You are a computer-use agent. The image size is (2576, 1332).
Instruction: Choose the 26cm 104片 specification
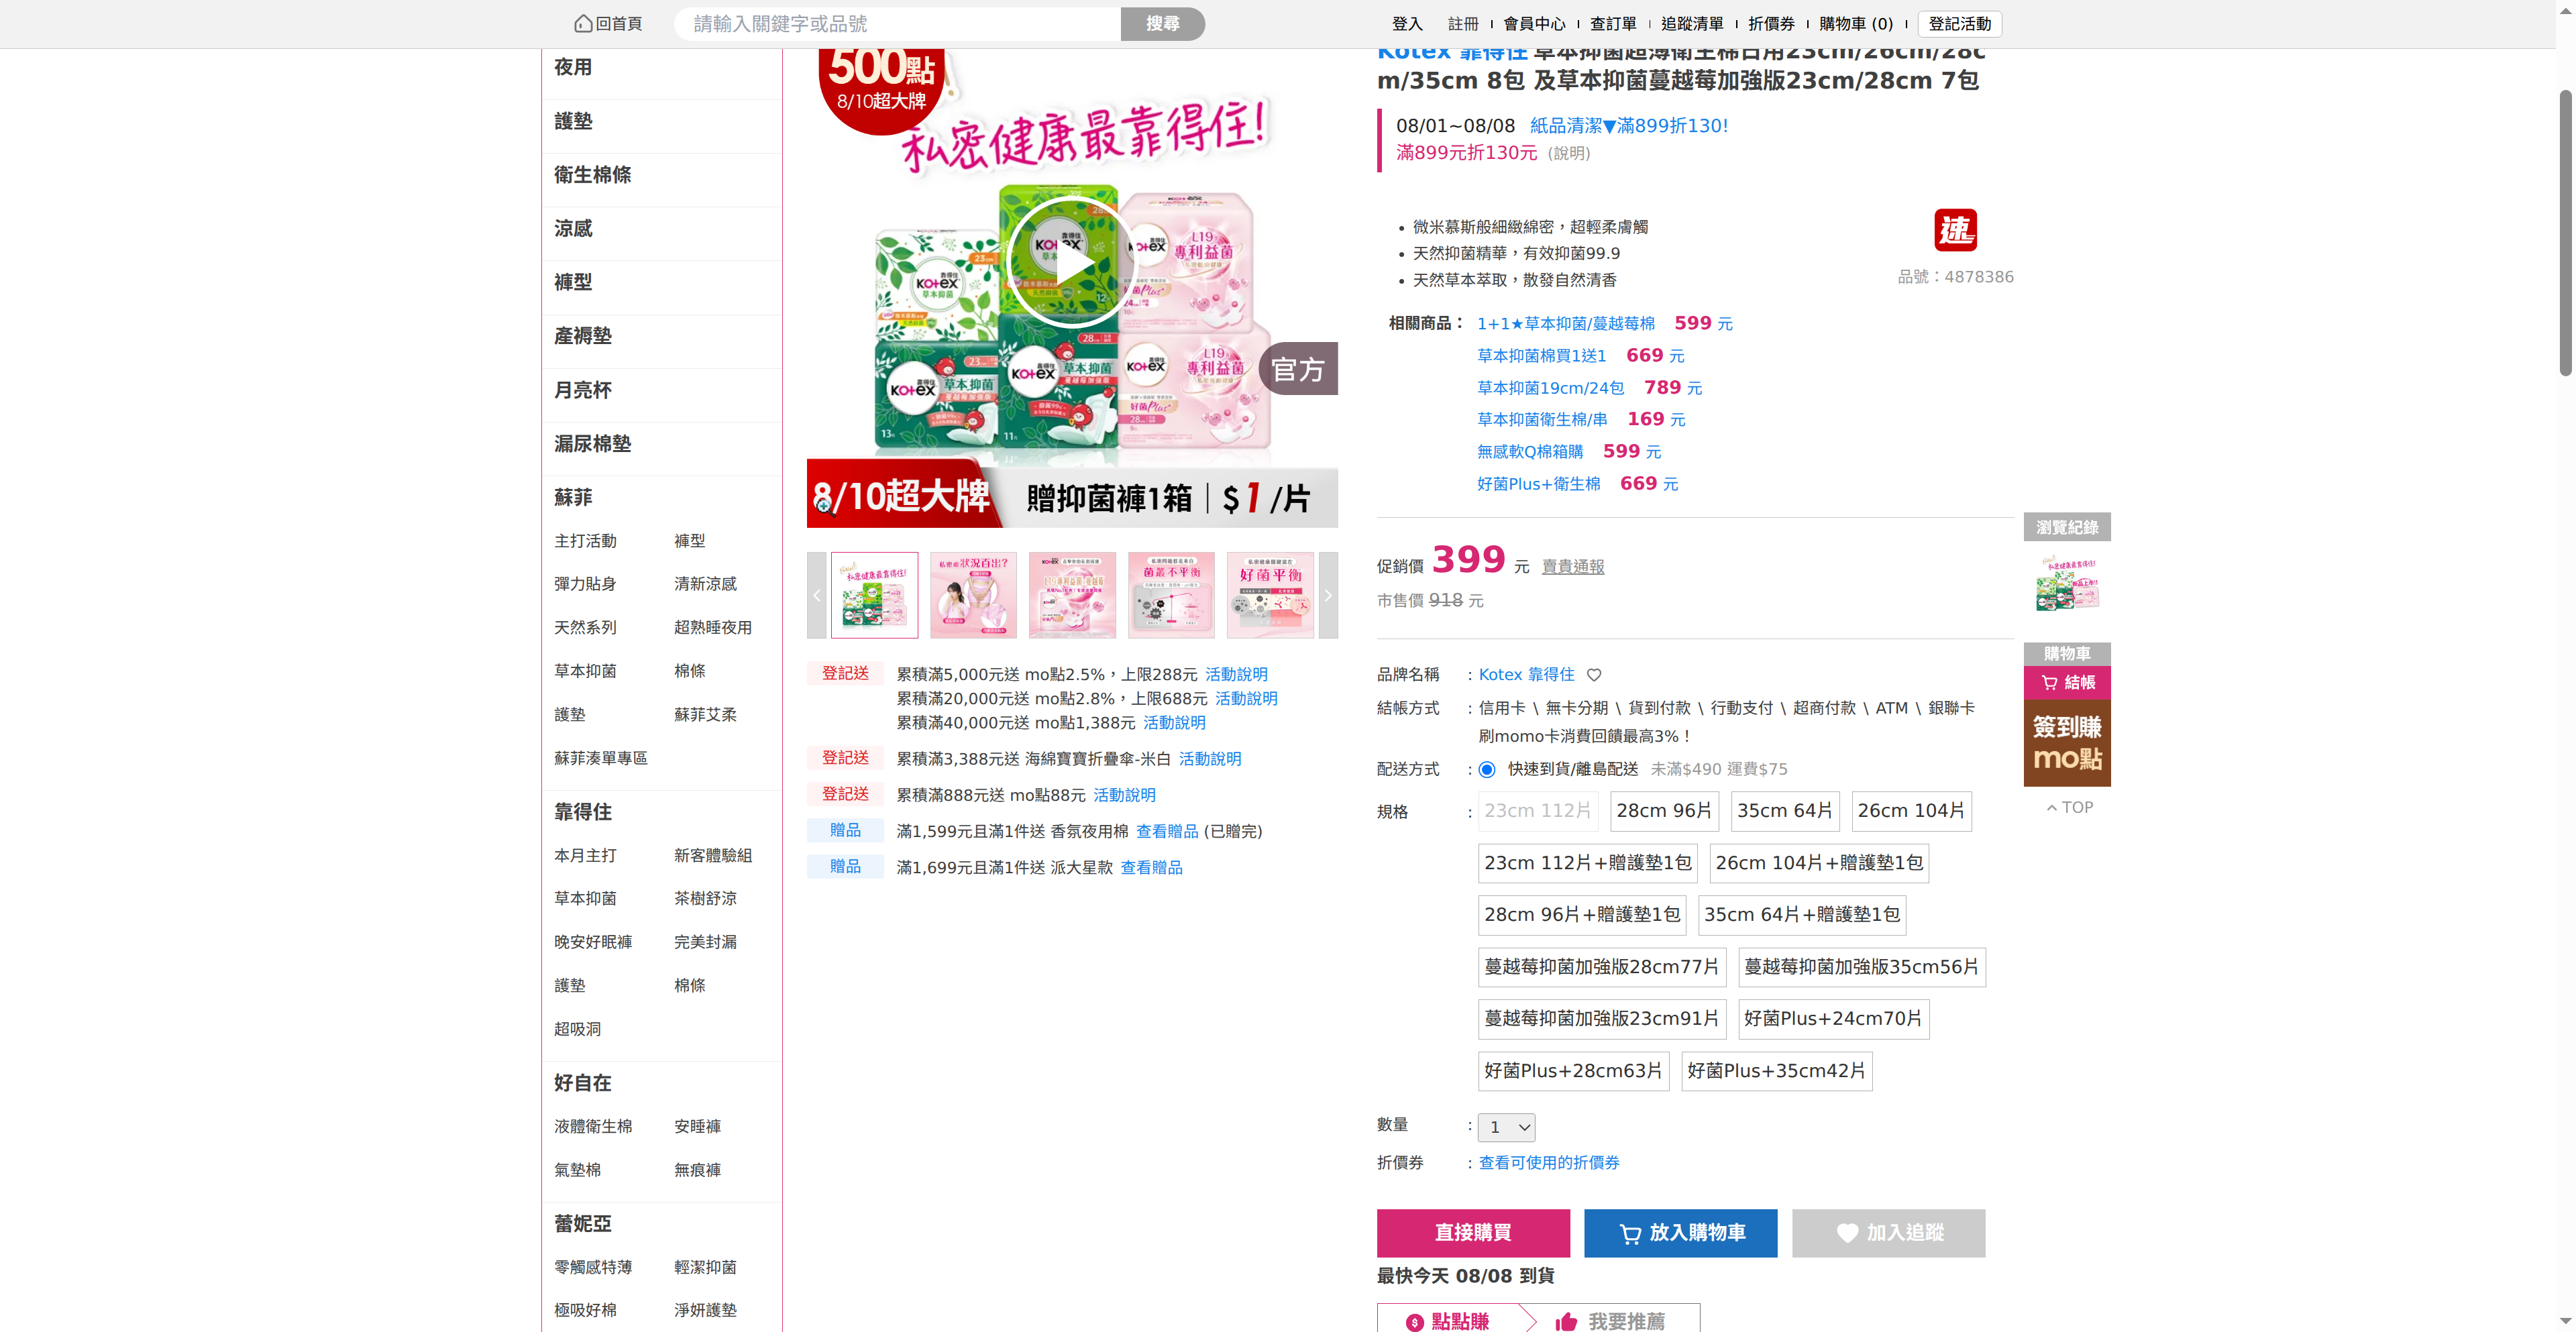[1911, 811]
